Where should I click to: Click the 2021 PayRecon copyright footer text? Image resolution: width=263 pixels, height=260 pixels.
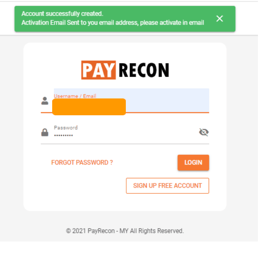point(125,231)
